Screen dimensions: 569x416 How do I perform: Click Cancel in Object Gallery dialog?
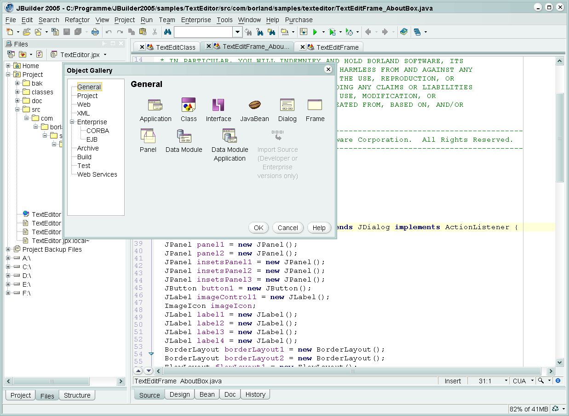coord(288,228)
